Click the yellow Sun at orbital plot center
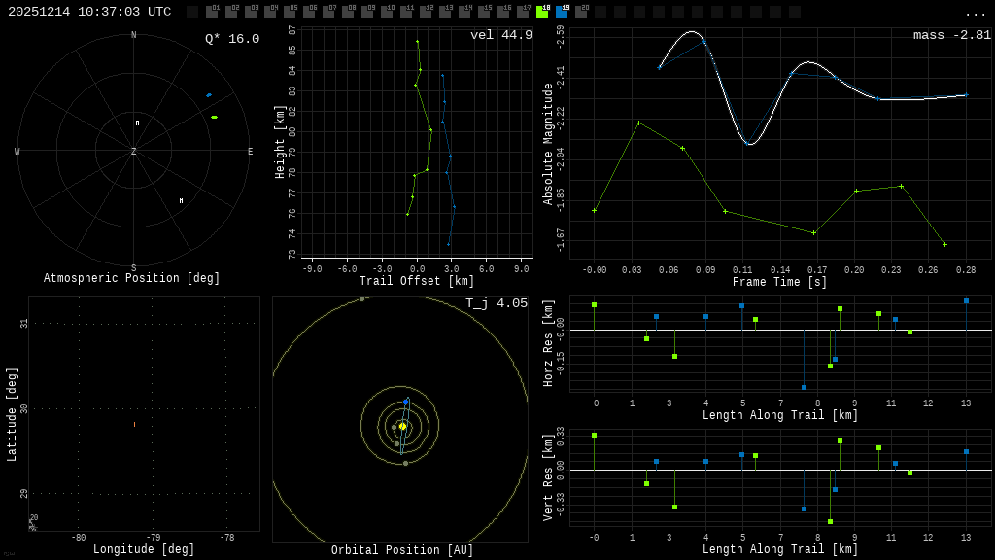Viewport: 995px width, 560px height. (x=402, y=426)
